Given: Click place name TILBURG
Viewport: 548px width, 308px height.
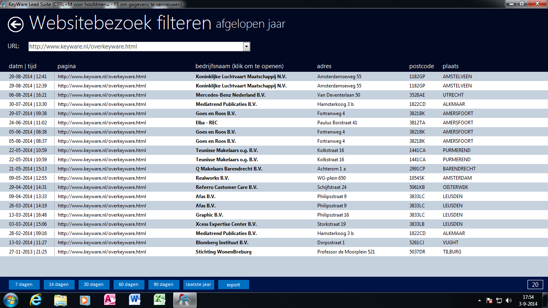Looking at the screenshot, I should coord(452,252).
